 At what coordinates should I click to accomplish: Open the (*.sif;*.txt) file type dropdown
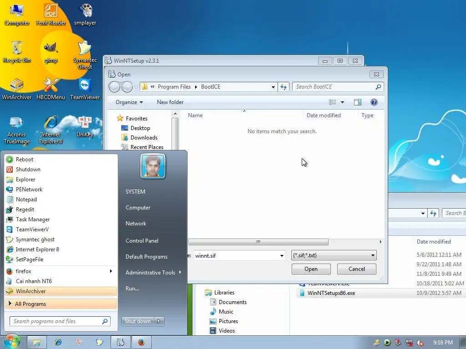tap(334, 255)
